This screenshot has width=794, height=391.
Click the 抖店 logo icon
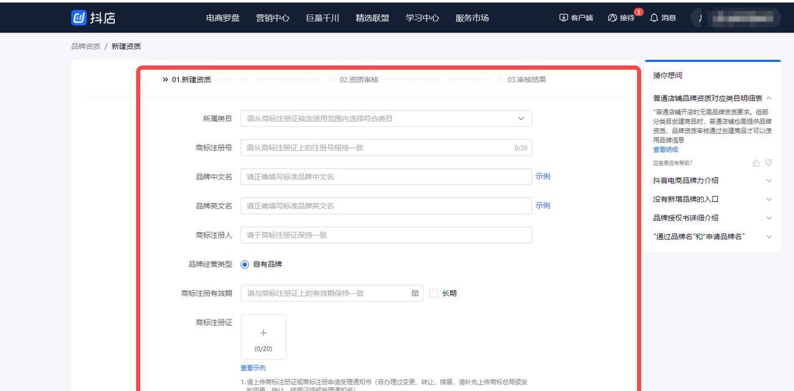pos(79,18)
